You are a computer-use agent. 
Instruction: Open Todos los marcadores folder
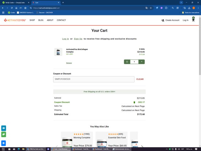[x=191, y=13]
